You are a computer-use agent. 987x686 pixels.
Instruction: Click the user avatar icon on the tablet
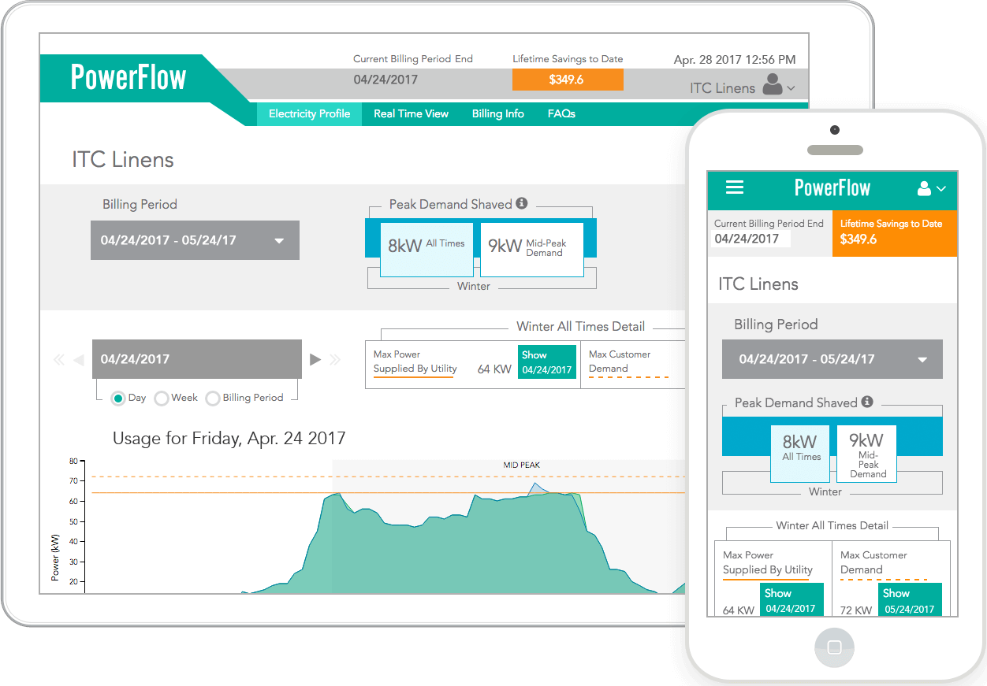pos(773,84)
